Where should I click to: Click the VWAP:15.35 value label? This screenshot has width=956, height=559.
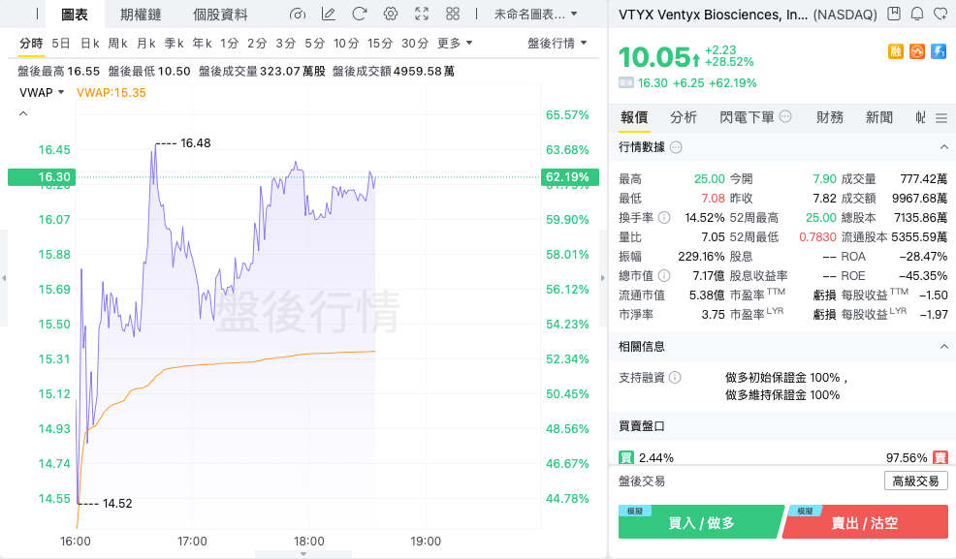111,93
